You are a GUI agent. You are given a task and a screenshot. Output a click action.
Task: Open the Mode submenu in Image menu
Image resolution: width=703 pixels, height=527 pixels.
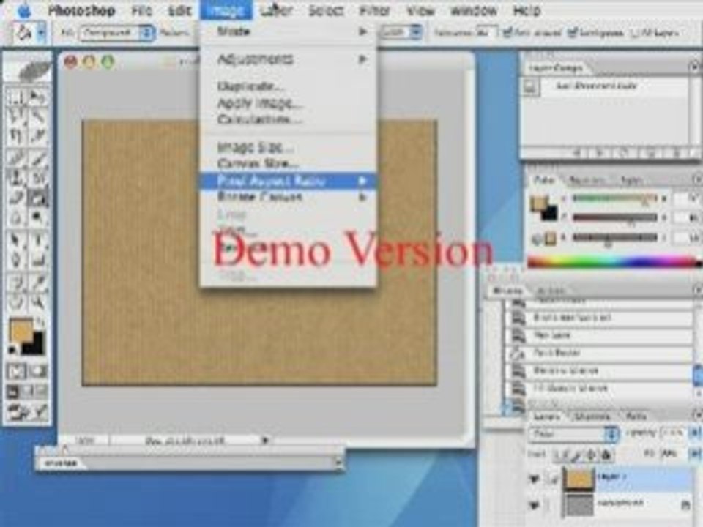click(x=287, y=31)
